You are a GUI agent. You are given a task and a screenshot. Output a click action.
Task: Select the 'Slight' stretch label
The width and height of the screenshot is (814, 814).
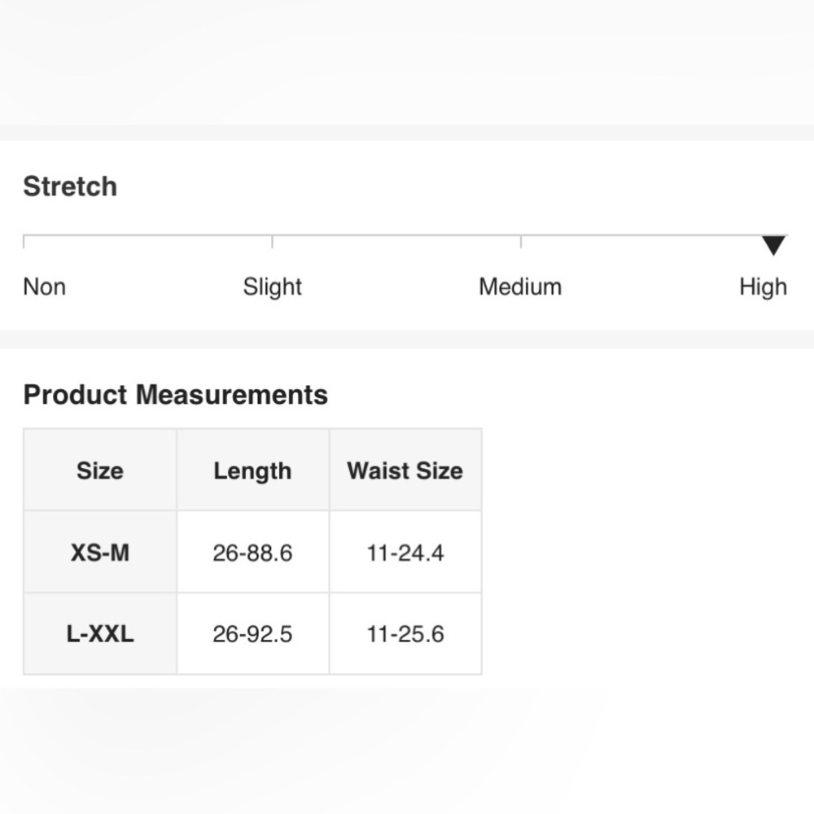click(273, 287)
